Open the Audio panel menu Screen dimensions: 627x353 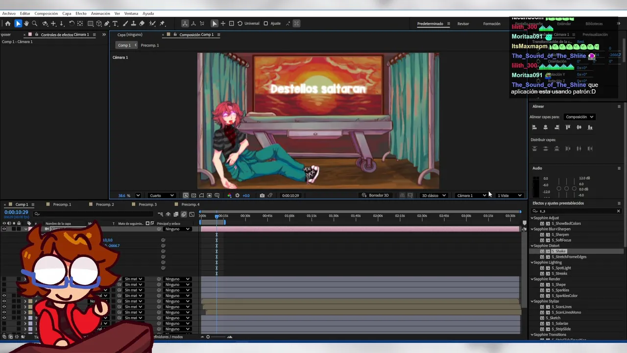click(619, 168)
